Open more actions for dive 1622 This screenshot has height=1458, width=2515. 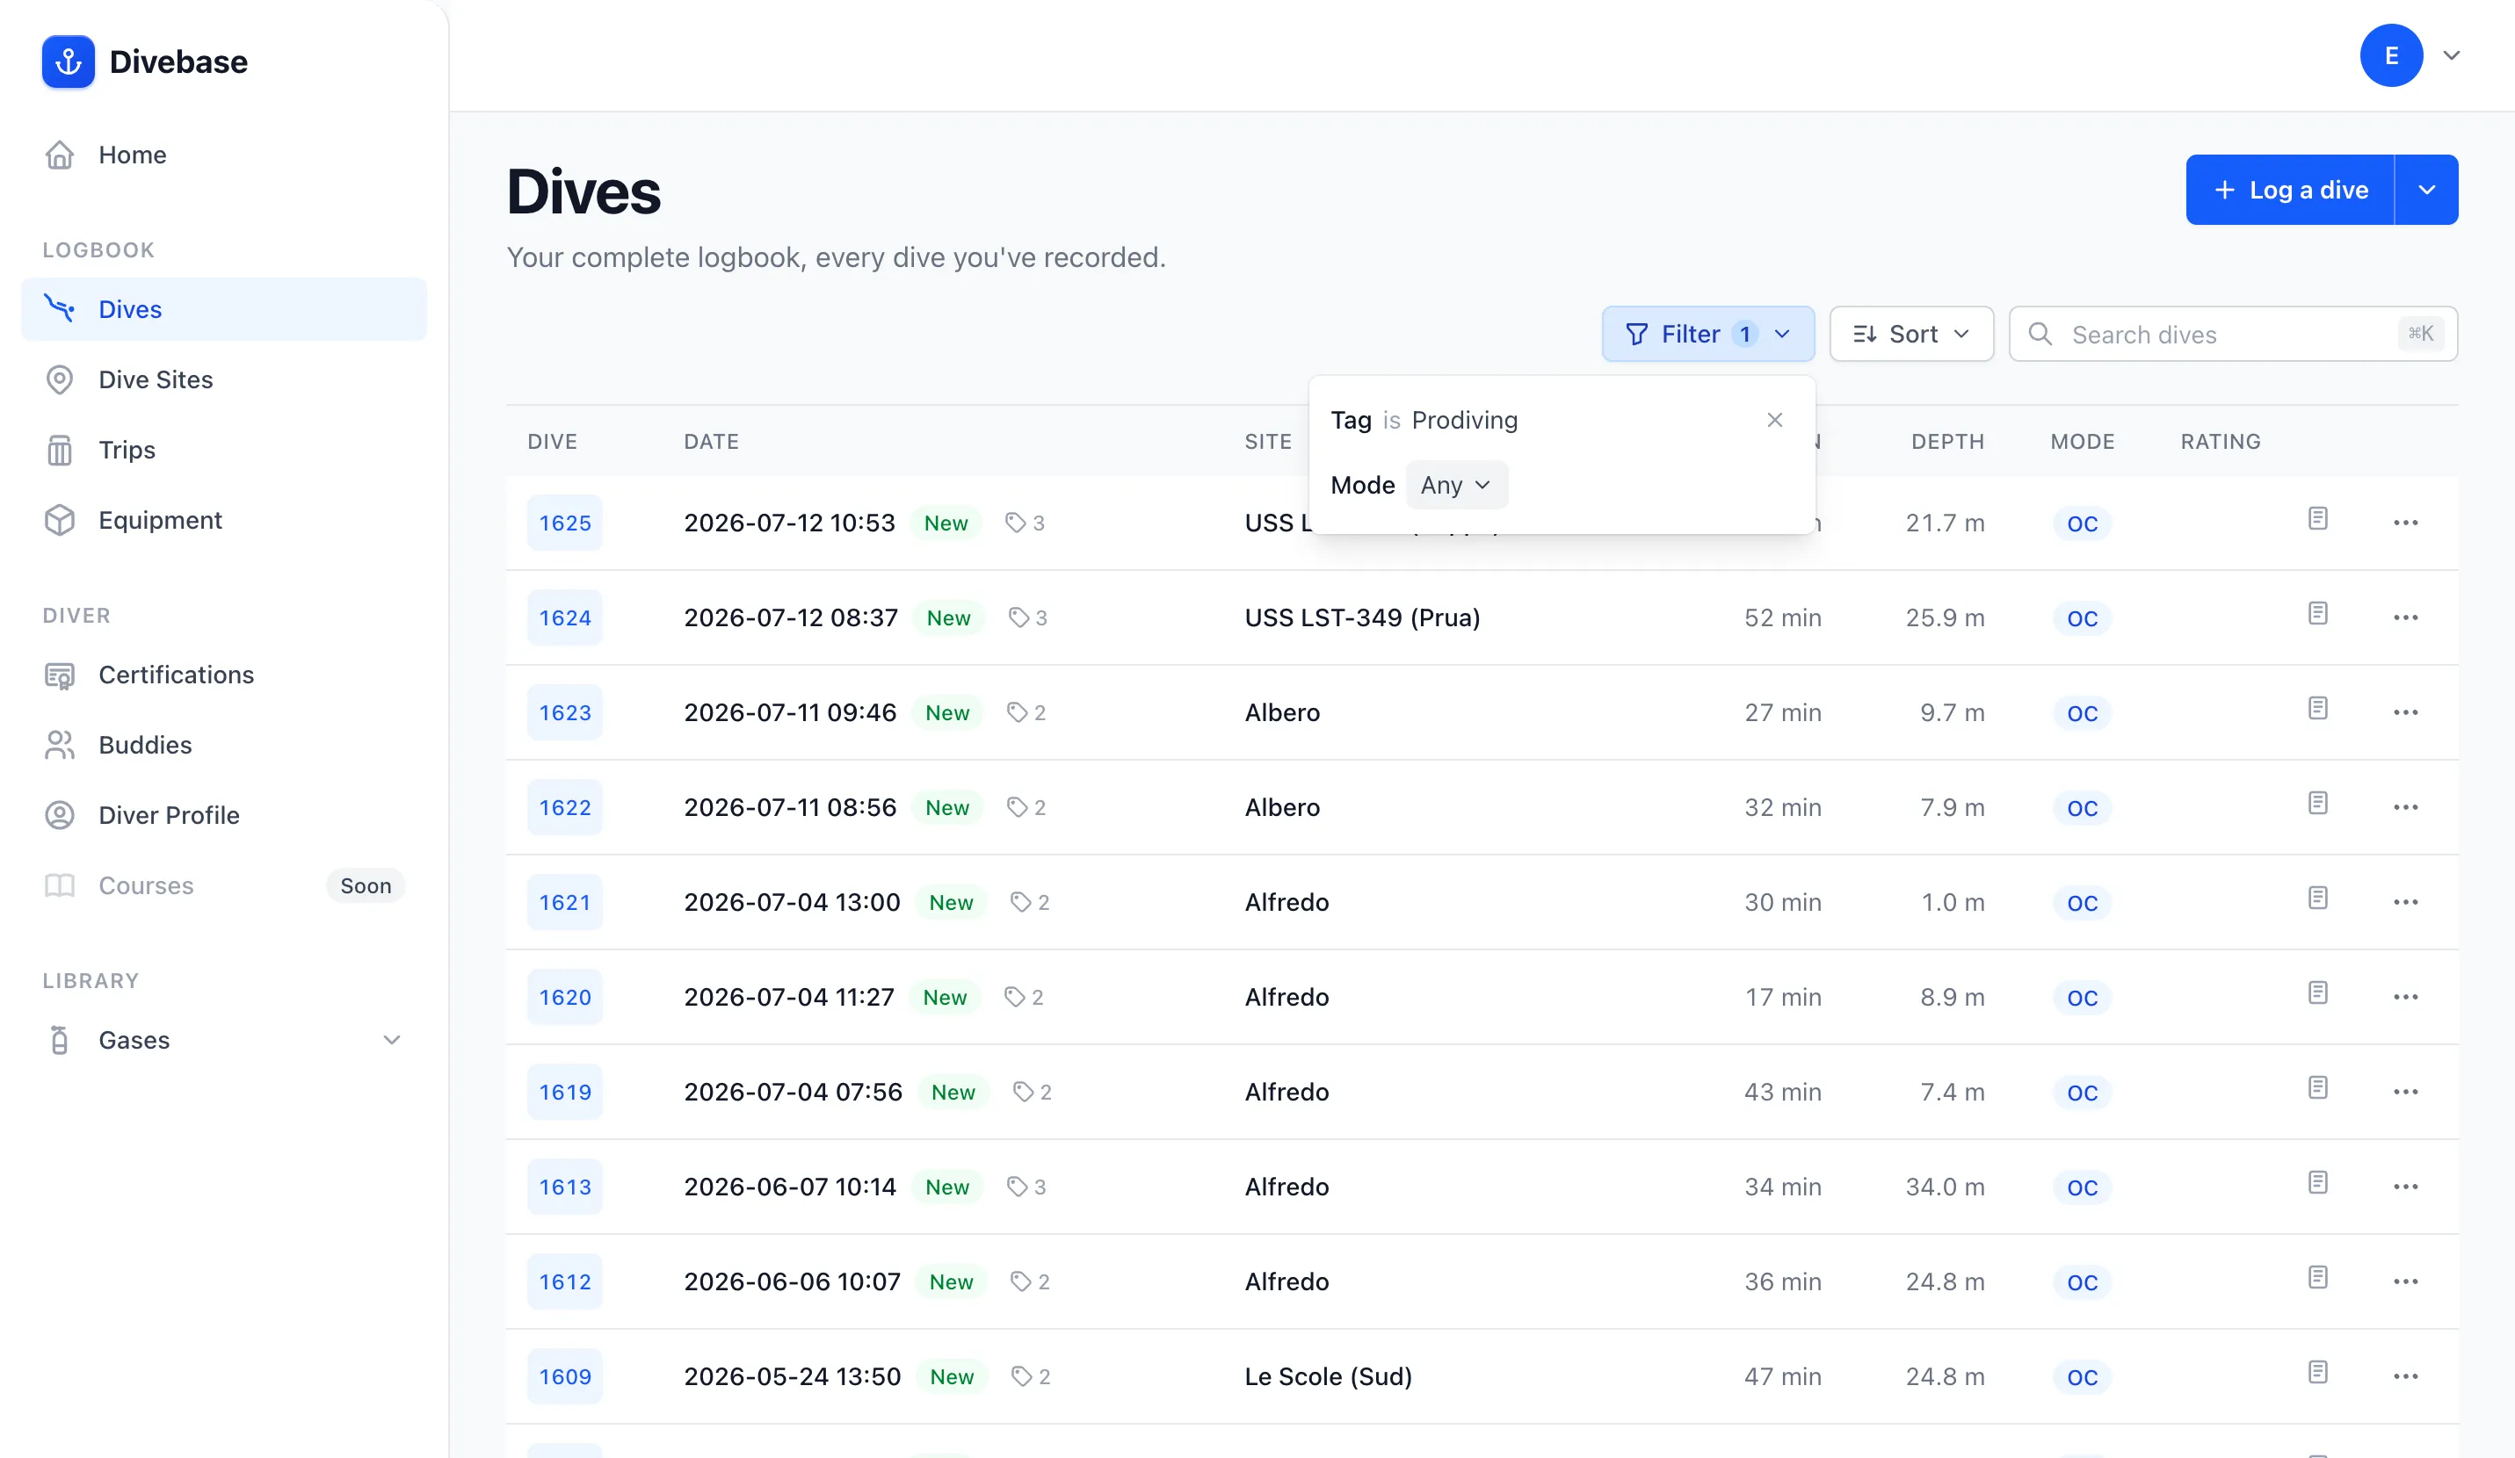pyautogui.click(x=2405, y=807)
